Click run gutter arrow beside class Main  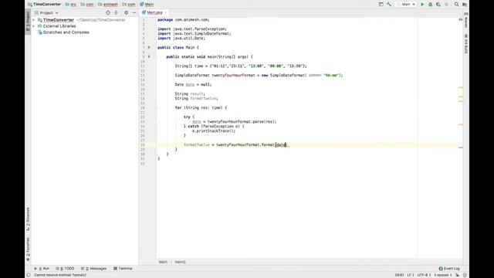tap(149, 47)
